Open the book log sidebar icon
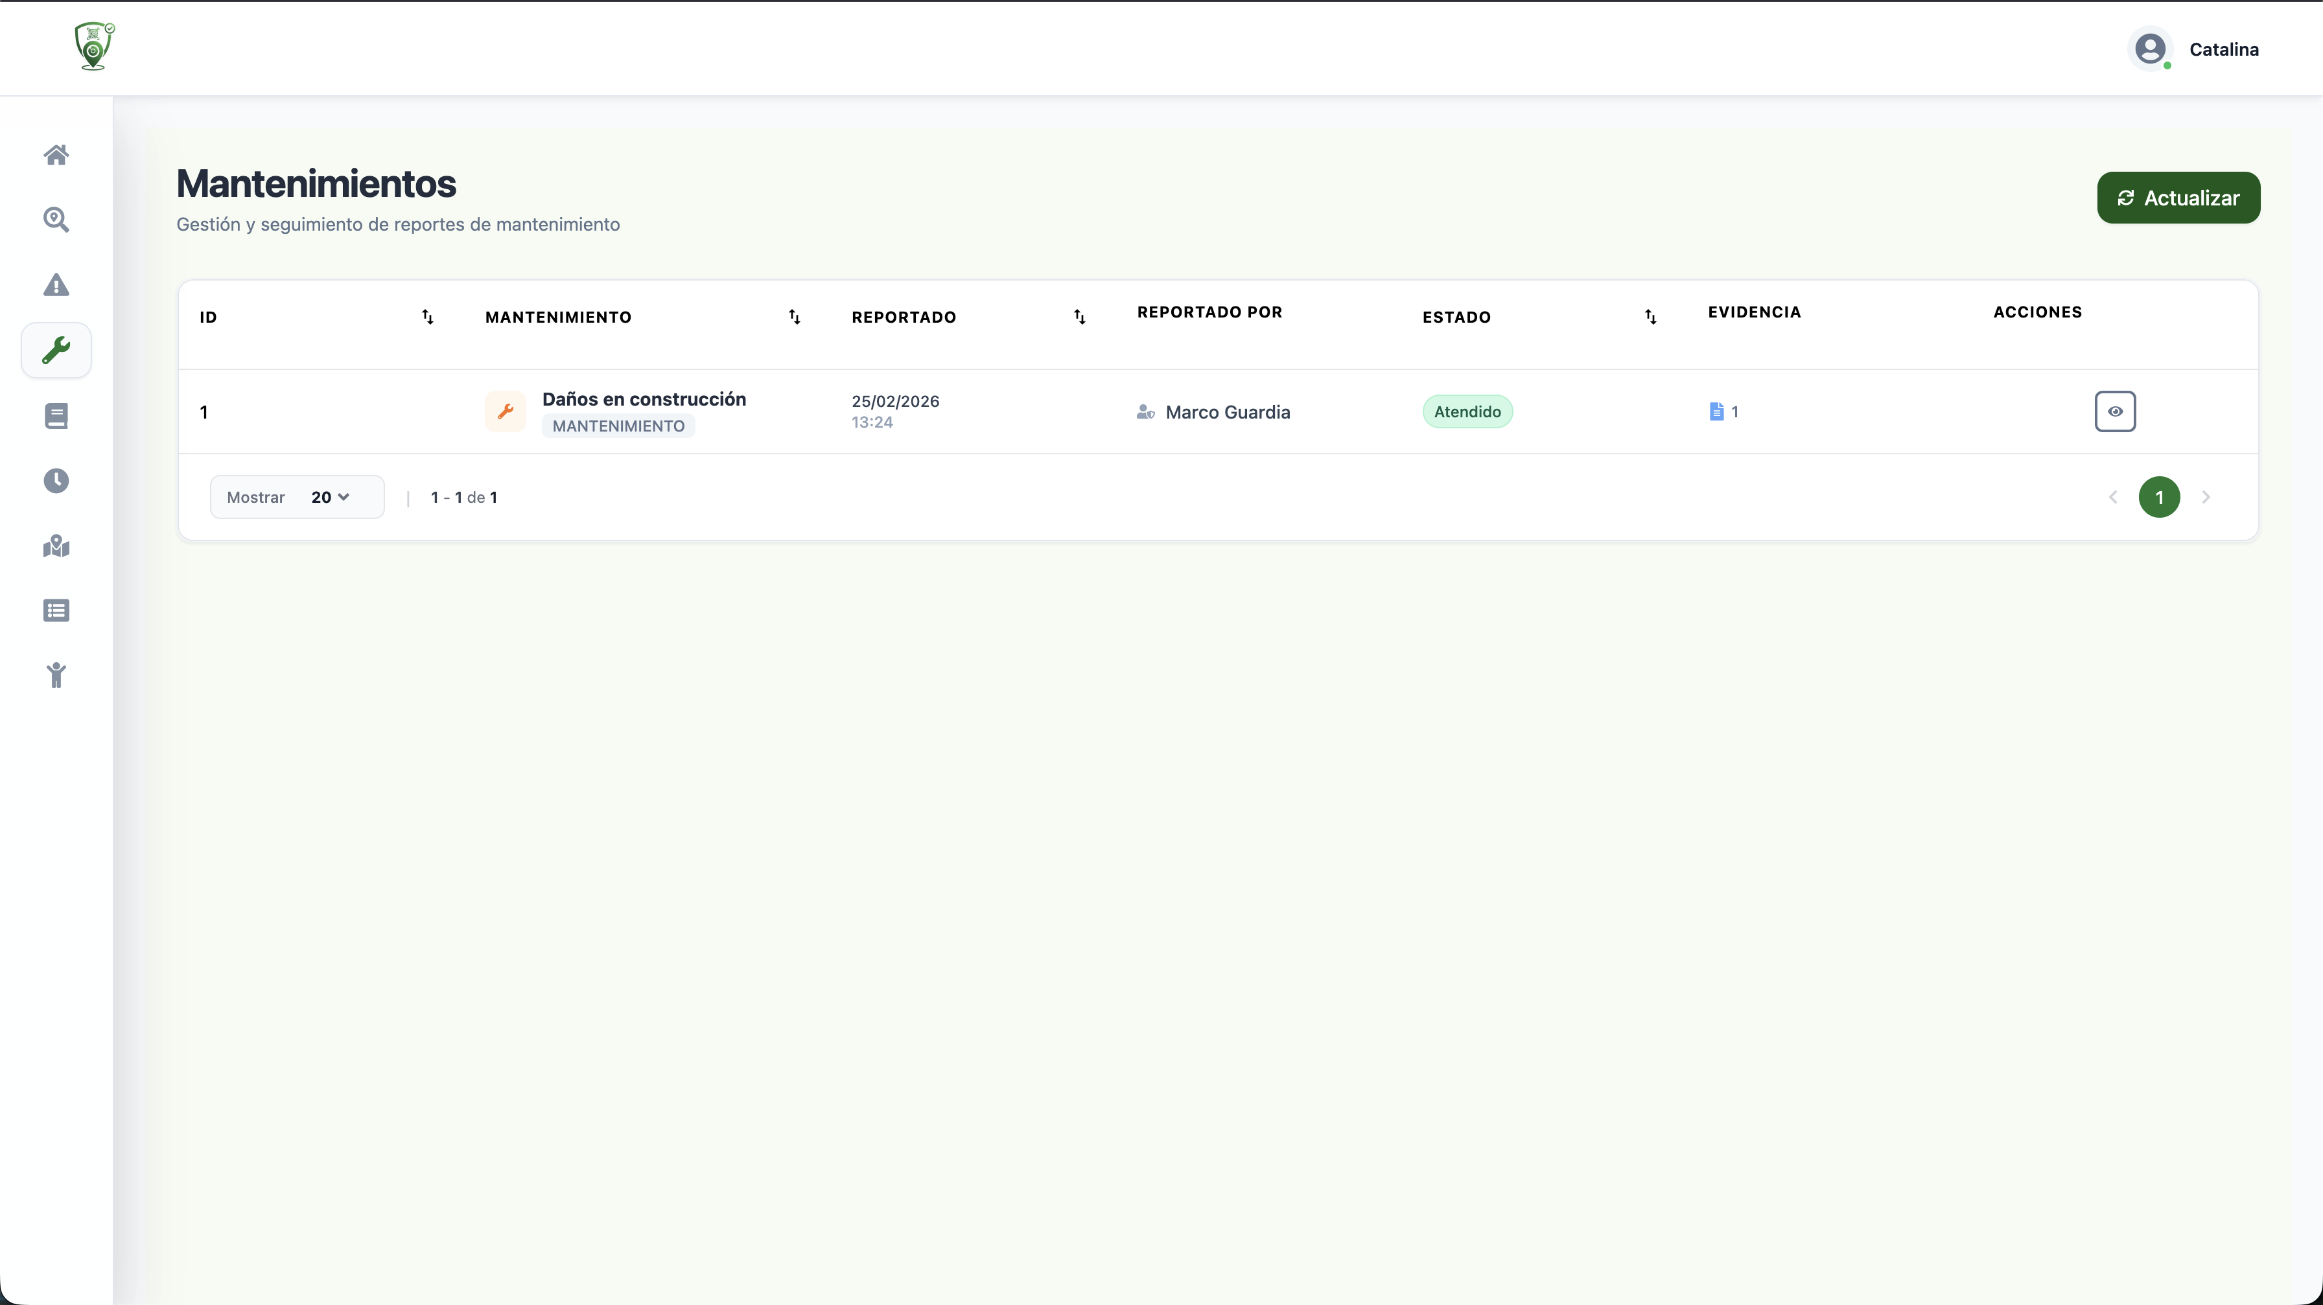The height and width of the screenshot is (1305, 2323). click(x=56, y=415)
